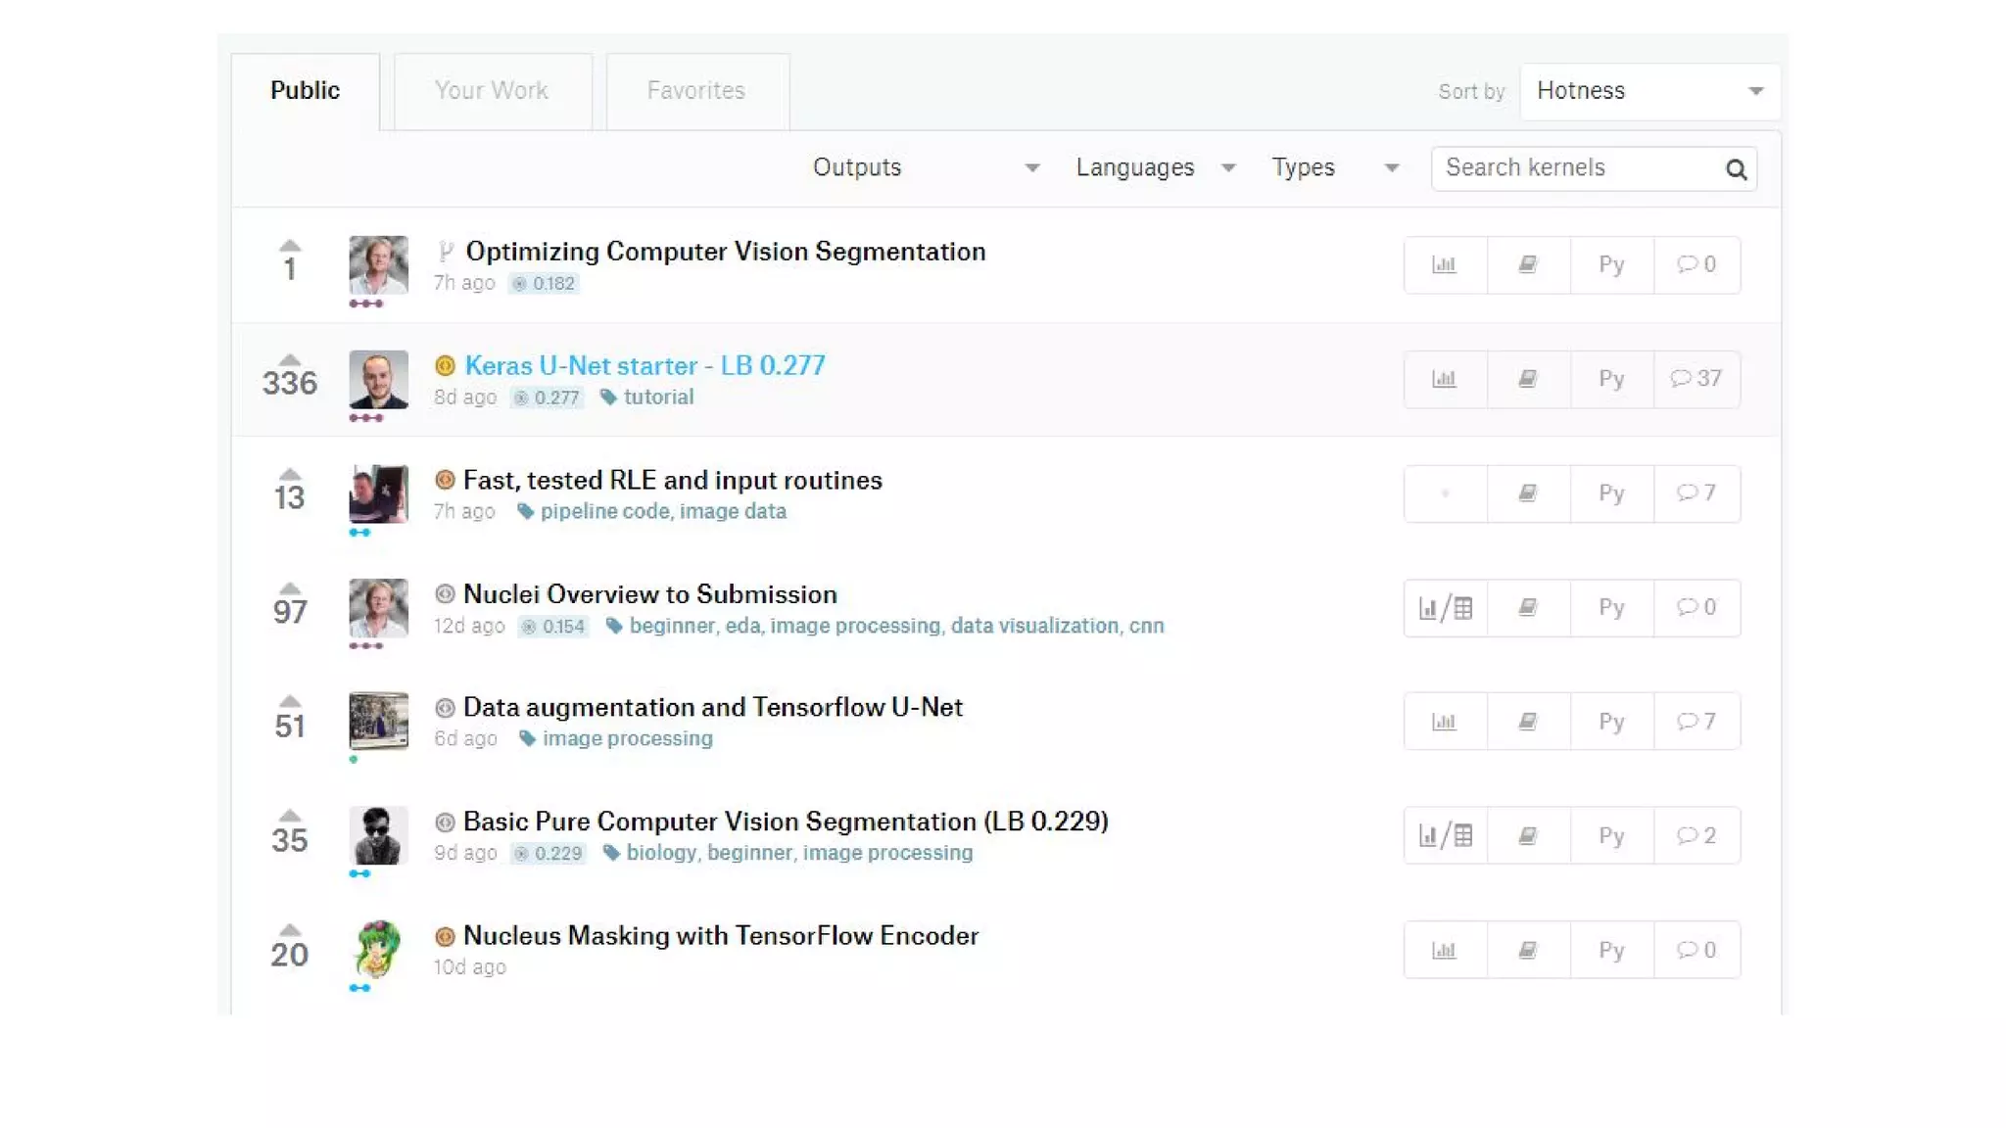Screen dimensions: 2006x1128
Task: Switch to the Favorites tab
Action: coord(696,91)
